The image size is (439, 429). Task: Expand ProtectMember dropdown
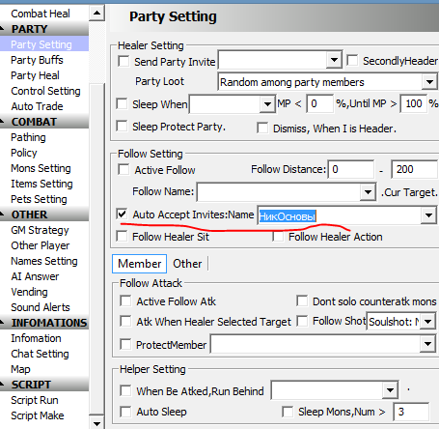427,344
